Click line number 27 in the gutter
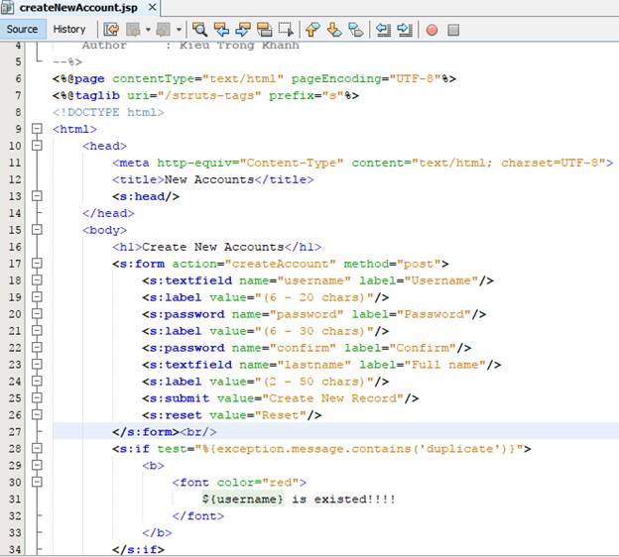This screenshot has height=557, width=619. click(15, 432)
